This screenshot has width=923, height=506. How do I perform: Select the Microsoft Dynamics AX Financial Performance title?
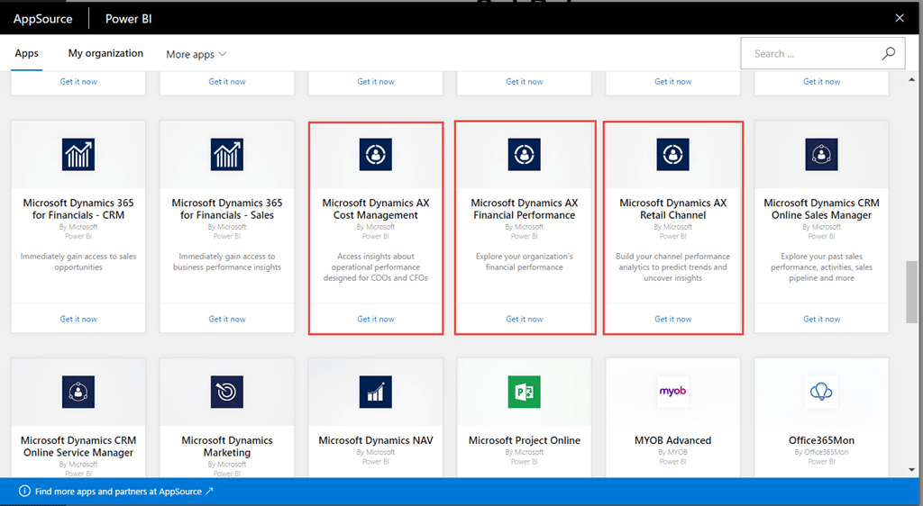coord(524,209)
